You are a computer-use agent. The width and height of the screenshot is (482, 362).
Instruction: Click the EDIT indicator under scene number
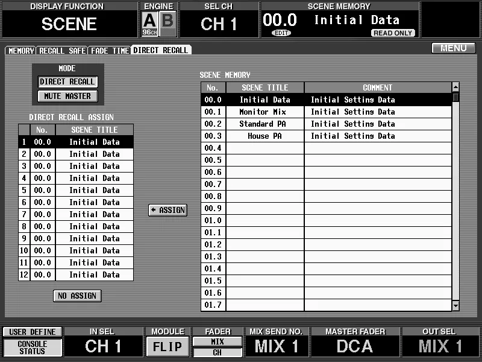(281, 33)
